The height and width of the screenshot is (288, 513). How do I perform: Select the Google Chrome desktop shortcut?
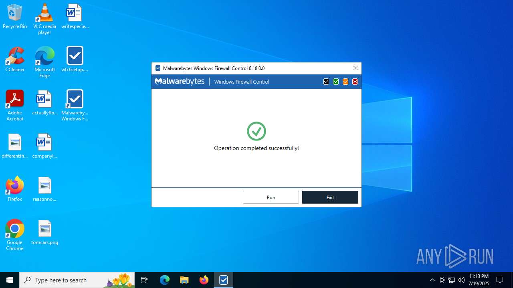point(15,235)
